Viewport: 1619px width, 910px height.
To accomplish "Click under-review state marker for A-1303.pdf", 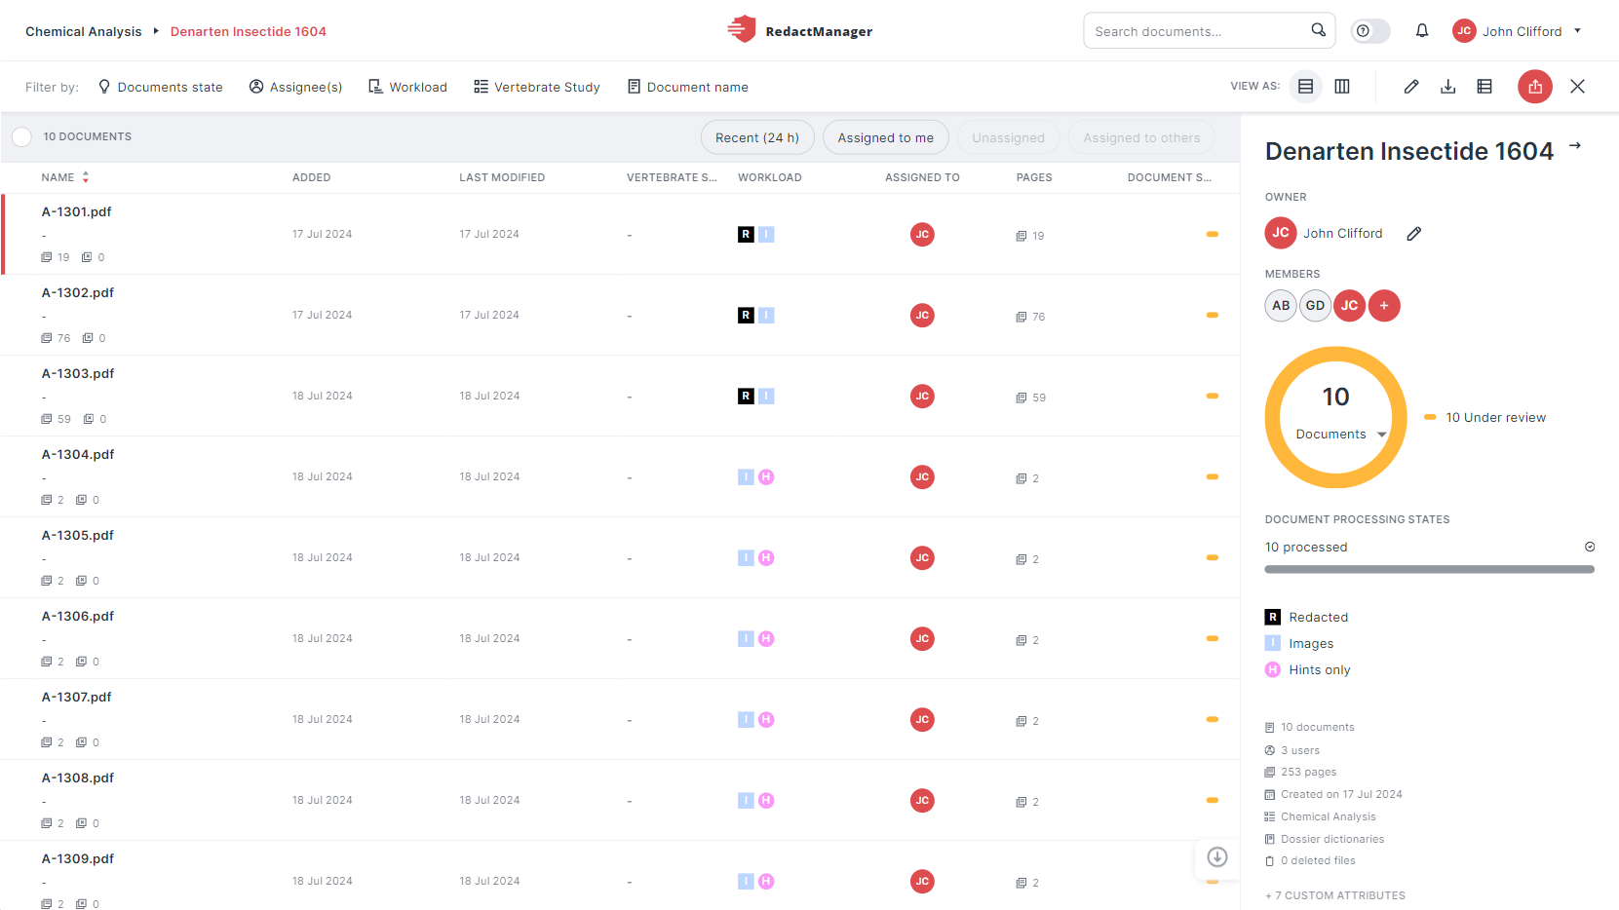I will 1213,396.
